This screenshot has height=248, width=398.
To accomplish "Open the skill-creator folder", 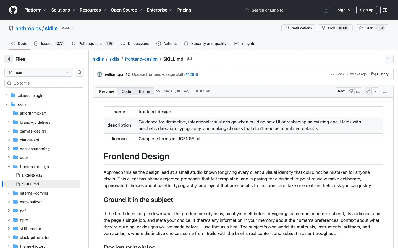I will 30,229.
